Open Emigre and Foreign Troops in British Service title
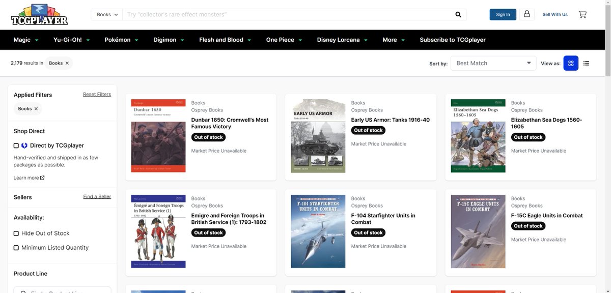This screenshot has width=611, height=293. click(x=229, y=219)
